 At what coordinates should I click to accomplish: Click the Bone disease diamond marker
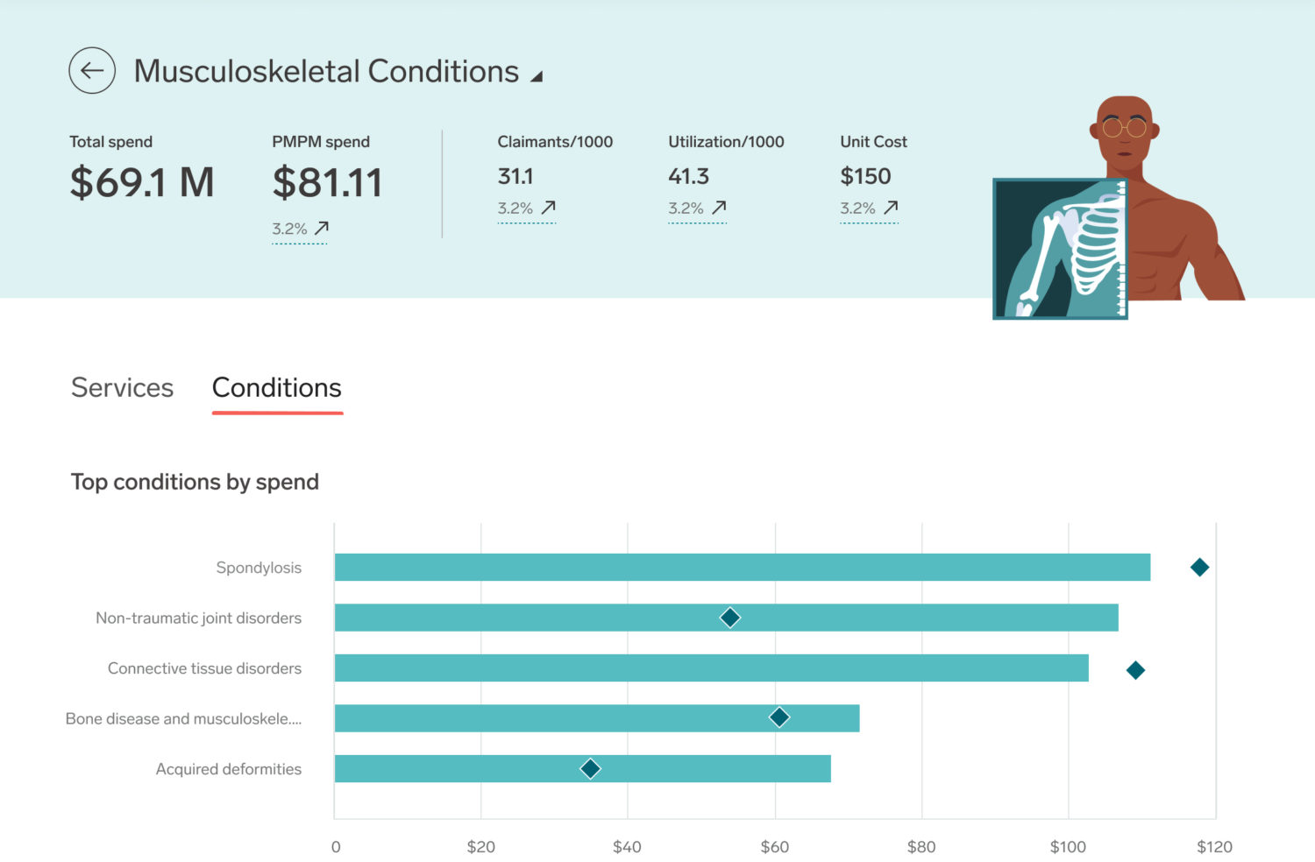[778, 717]
